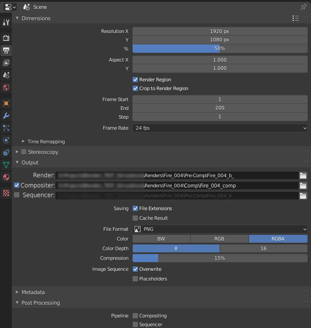Open the Object properties tab
Viewport: 311px width, 328px height.
(x=6, y=103)
